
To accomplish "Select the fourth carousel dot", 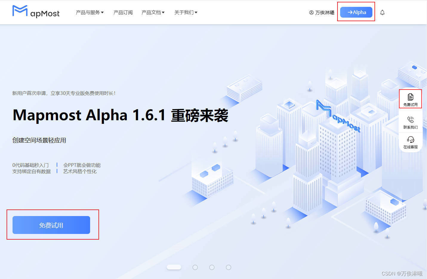I will click(229, 267).
